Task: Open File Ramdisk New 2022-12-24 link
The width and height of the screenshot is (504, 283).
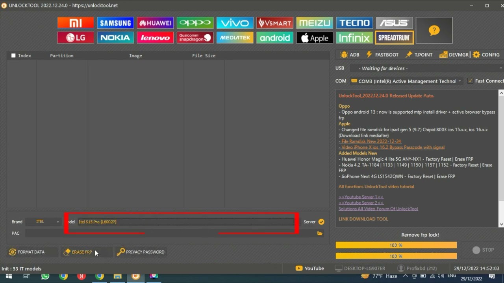Action: point(370,141)
